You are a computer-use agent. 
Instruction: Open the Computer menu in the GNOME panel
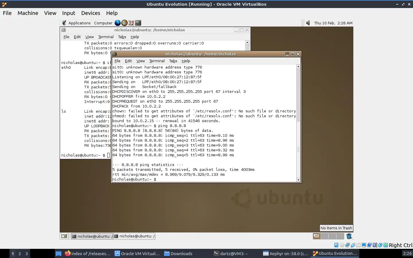click(x=103, y=23)
